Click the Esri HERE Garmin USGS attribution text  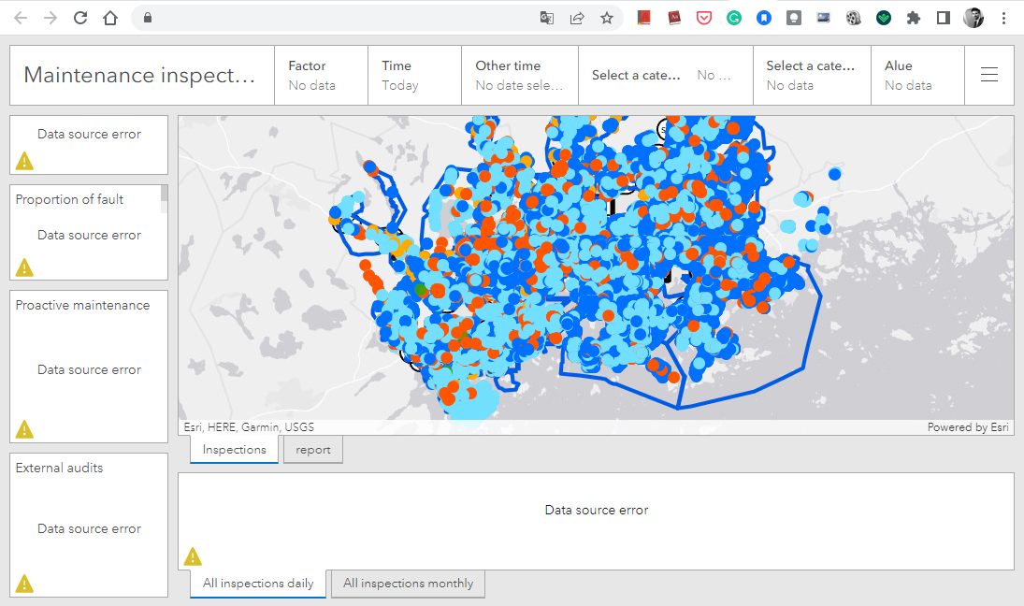pyautogui.click(x=248, y=426)
